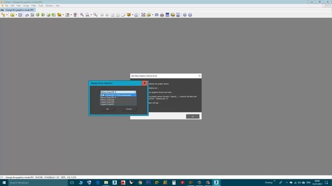Click the Save floppy disk toolbar icon
332x186 pixels.
20,15
